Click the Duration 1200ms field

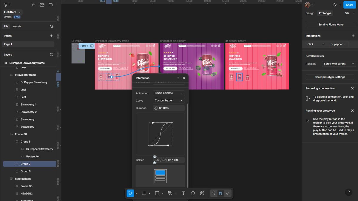coord(169,108)
